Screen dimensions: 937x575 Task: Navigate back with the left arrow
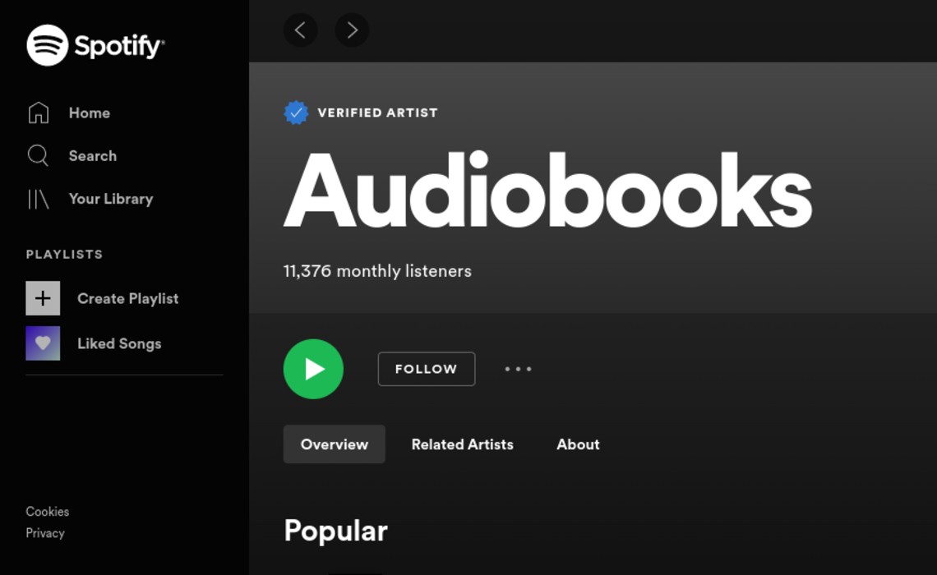(x=300, y=30)
